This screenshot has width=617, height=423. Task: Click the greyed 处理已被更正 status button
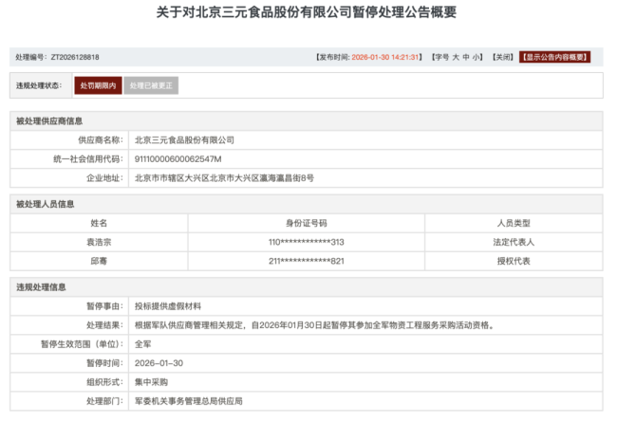point(151,85)
